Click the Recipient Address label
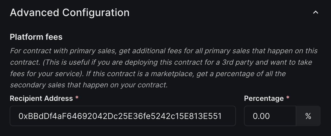 coord(41,99)
